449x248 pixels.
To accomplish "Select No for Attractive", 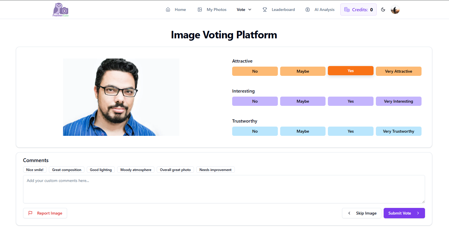I will click(x=255, y=71).
